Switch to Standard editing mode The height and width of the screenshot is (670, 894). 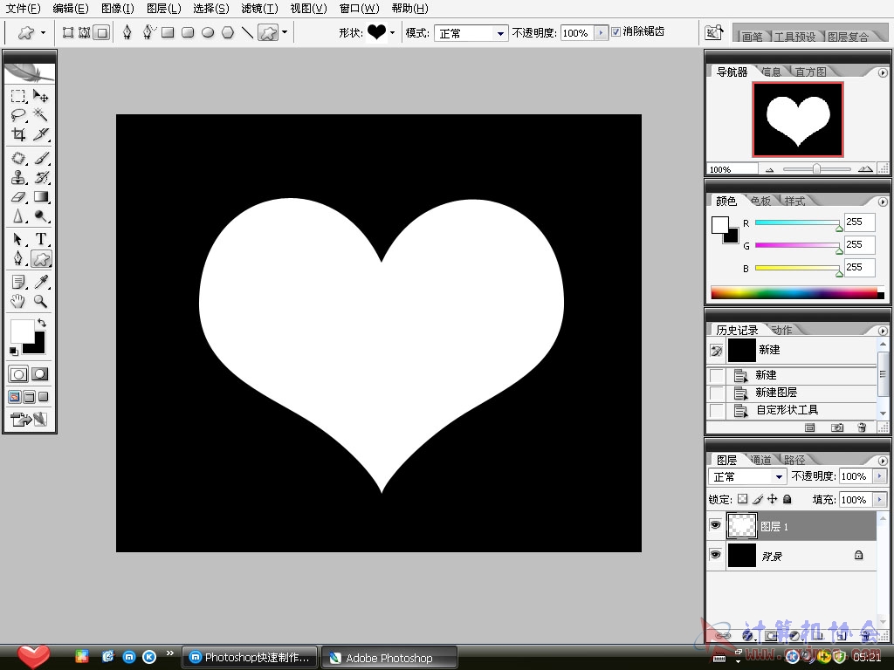pyautogui.click(x=18, y=374)
